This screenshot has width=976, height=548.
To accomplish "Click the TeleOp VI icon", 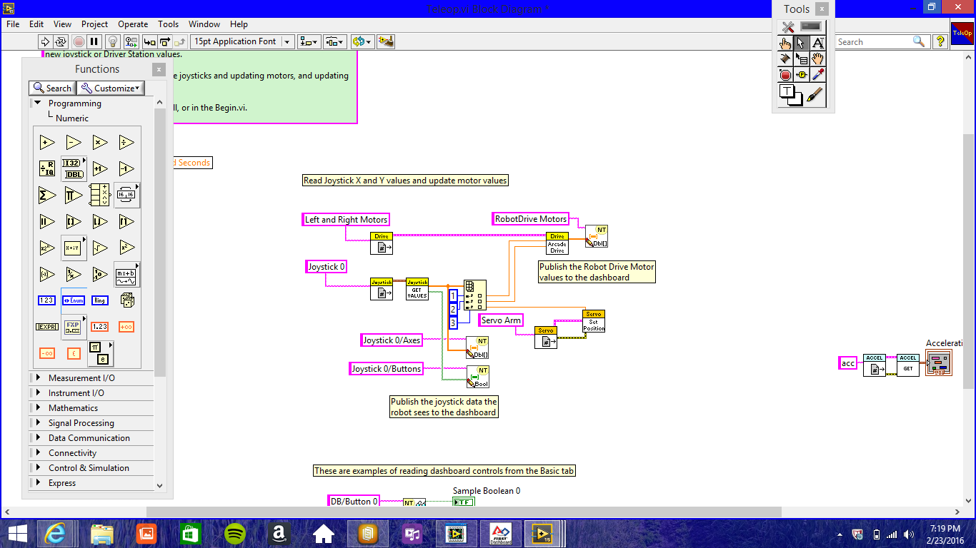I will pos(962,32).
